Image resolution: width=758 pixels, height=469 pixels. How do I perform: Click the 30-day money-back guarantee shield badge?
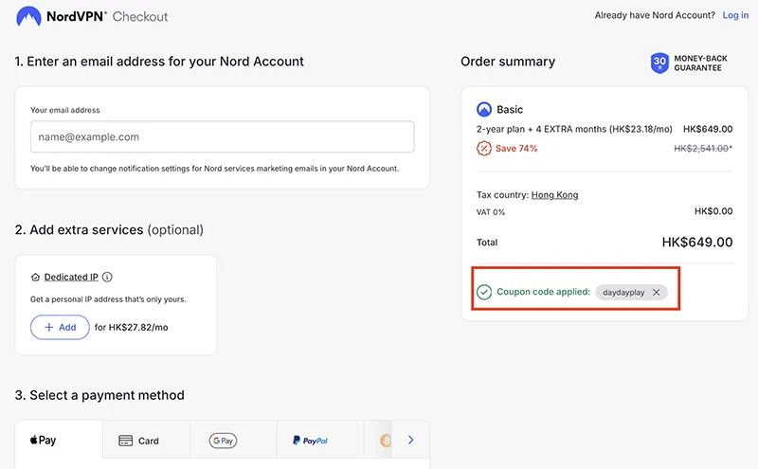[659, 63]
